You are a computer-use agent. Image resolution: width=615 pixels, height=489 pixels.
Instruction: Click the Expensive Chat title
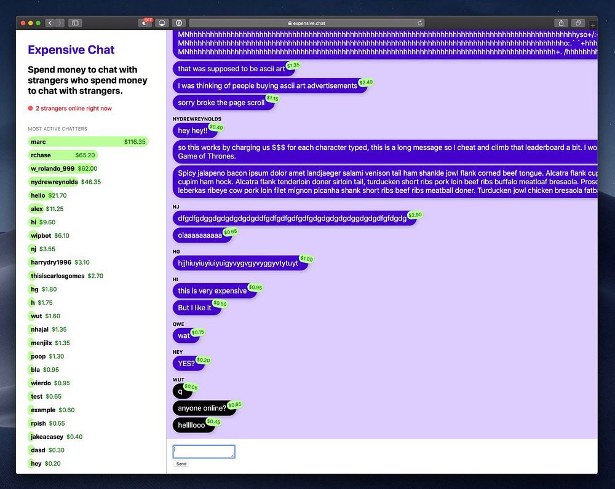pos(71,50)
